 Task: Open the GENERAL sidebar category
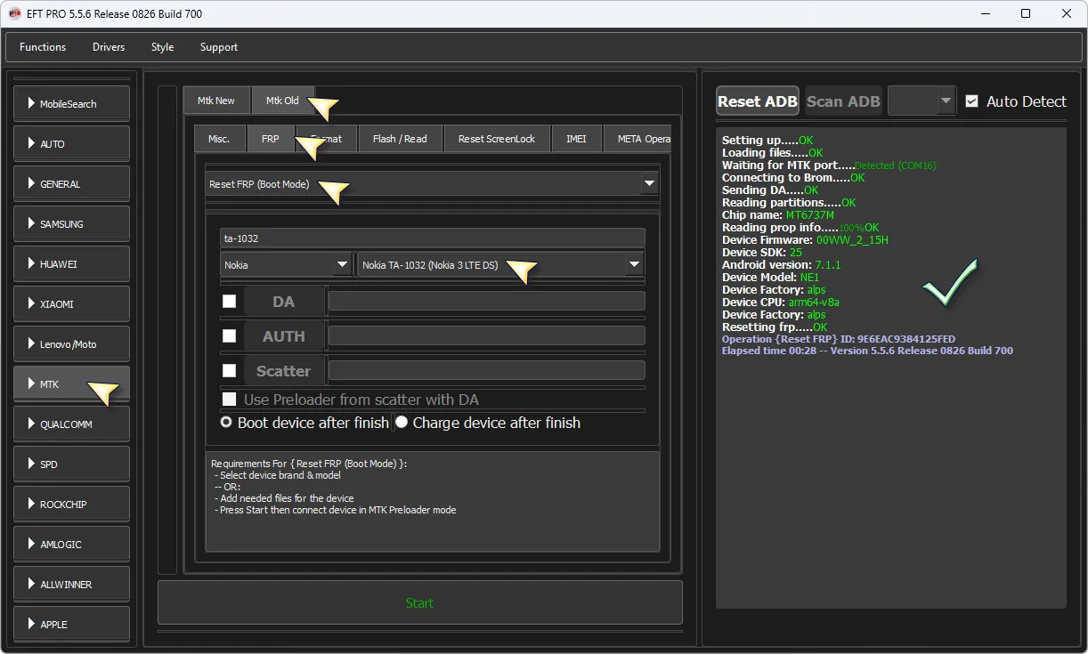(71, 183)
